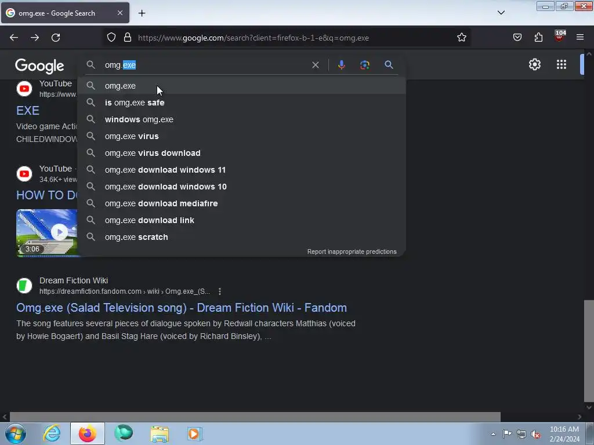
Task: Open Windows Media Player from taskbar
Action: tap(195, 433)
